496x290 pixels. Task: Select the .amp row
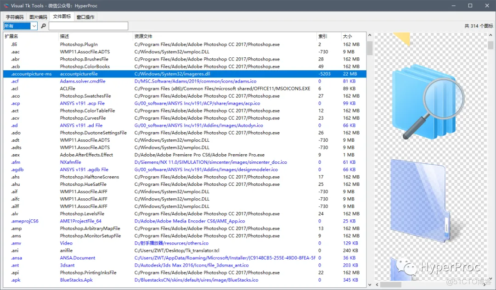point(185,229)
